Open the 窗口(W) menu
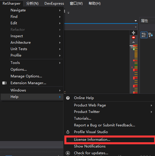 pos(76,3)
